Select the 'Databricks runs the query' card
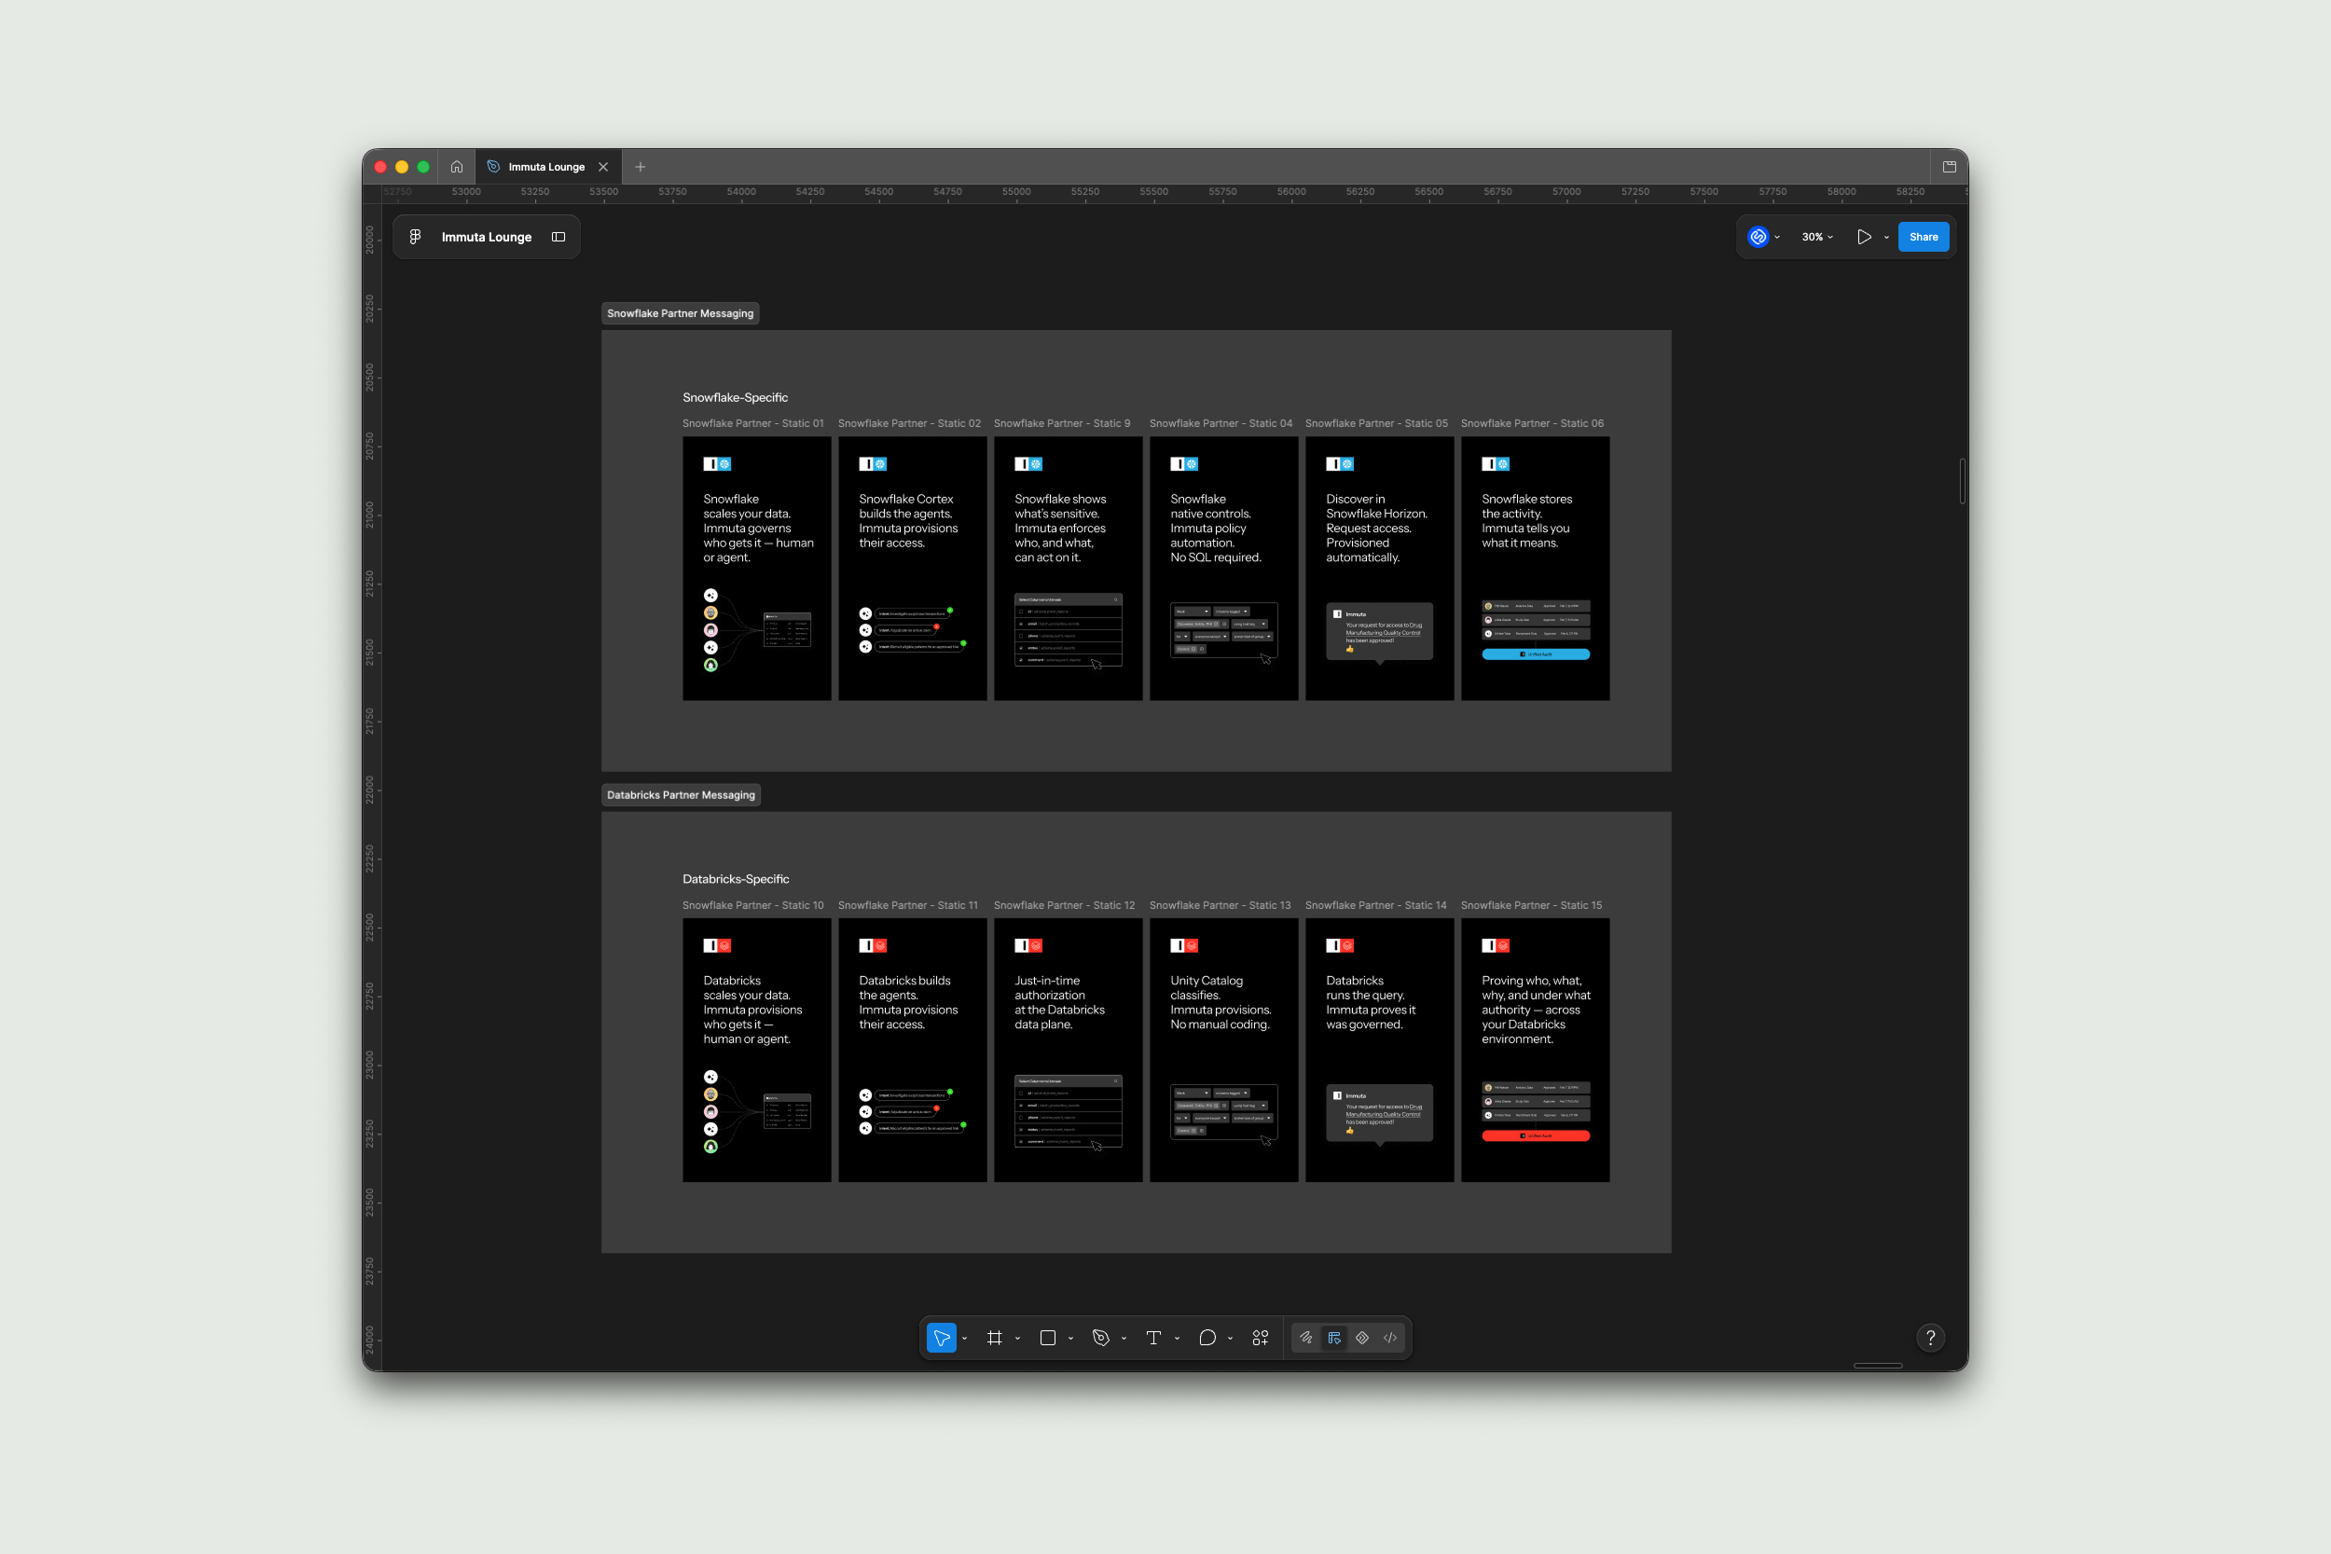This screenshot has height=1554, width=2331. pos(1380,1050)
